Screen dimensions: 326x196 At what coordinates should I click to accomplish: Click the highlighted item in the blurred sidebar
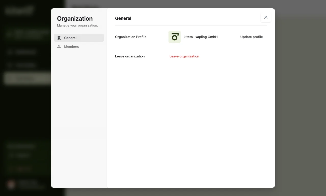27,78
